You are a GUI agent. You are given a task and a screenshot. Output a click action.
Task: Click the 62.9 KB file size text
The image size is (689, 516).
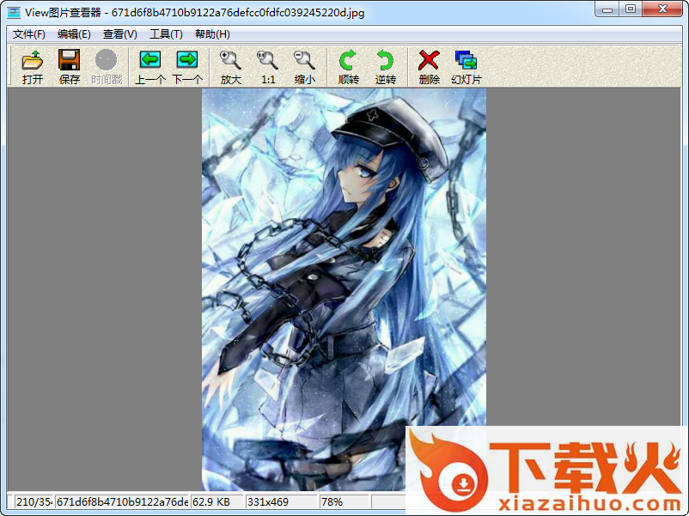[211, 501]
